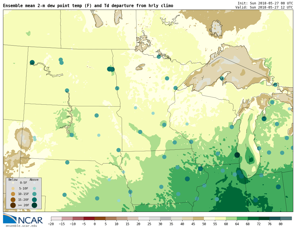Viewport: 296px width, 229px height.
Task: Click the colorbar swatch between 5 and 10
Action: [x=111, y=218]
